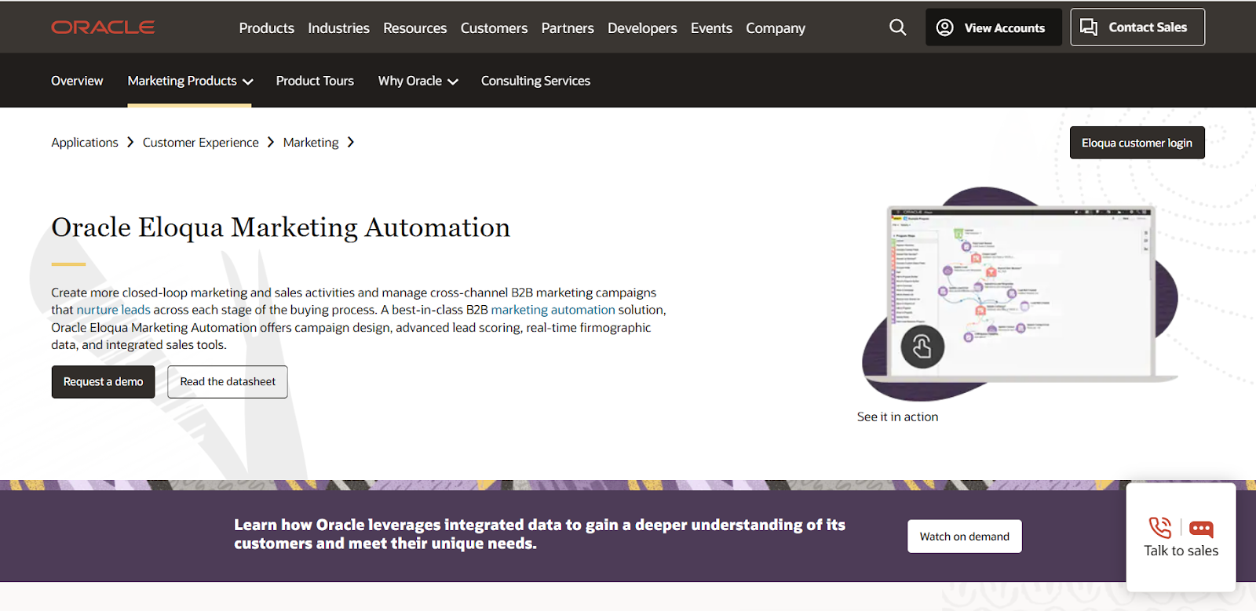
Task: Click the Read the datasheet button
Action: click(228, 382)
